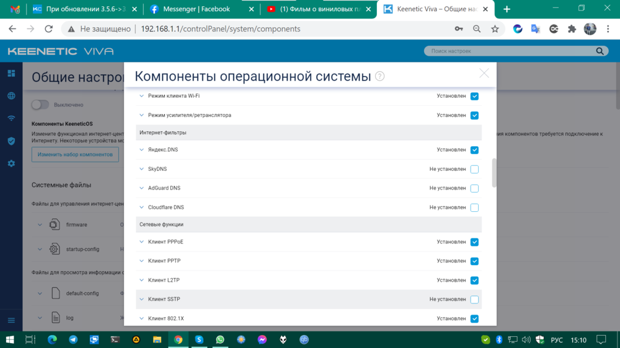Click the KEENETIC VIVA logo

coord(61,51)
